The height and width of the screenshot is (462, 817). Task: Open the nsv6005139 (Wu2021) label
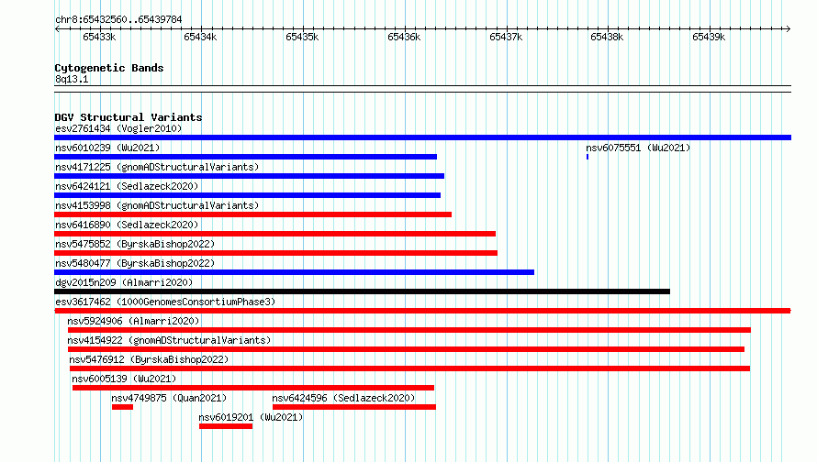click(124, 379)
